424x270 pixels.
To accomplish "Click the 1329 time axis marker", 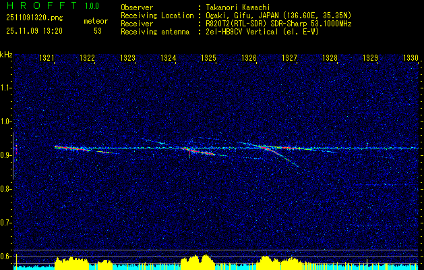I will (x=370, y=58).
